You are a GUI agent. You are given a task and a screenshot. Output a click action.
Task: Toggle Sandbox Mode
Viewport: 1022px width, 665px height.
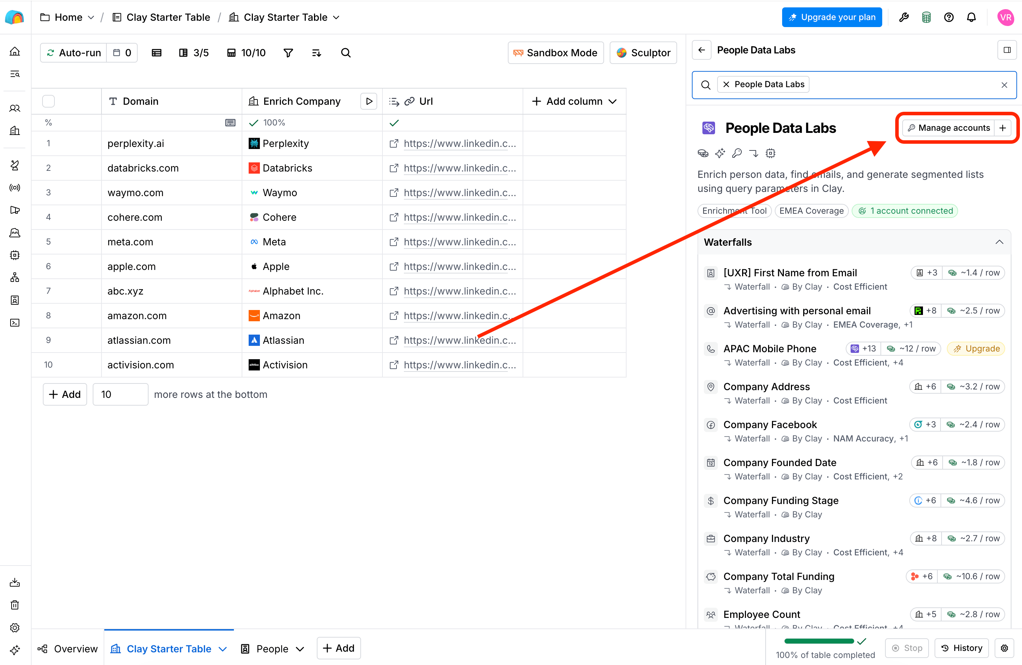coord(556,53)
